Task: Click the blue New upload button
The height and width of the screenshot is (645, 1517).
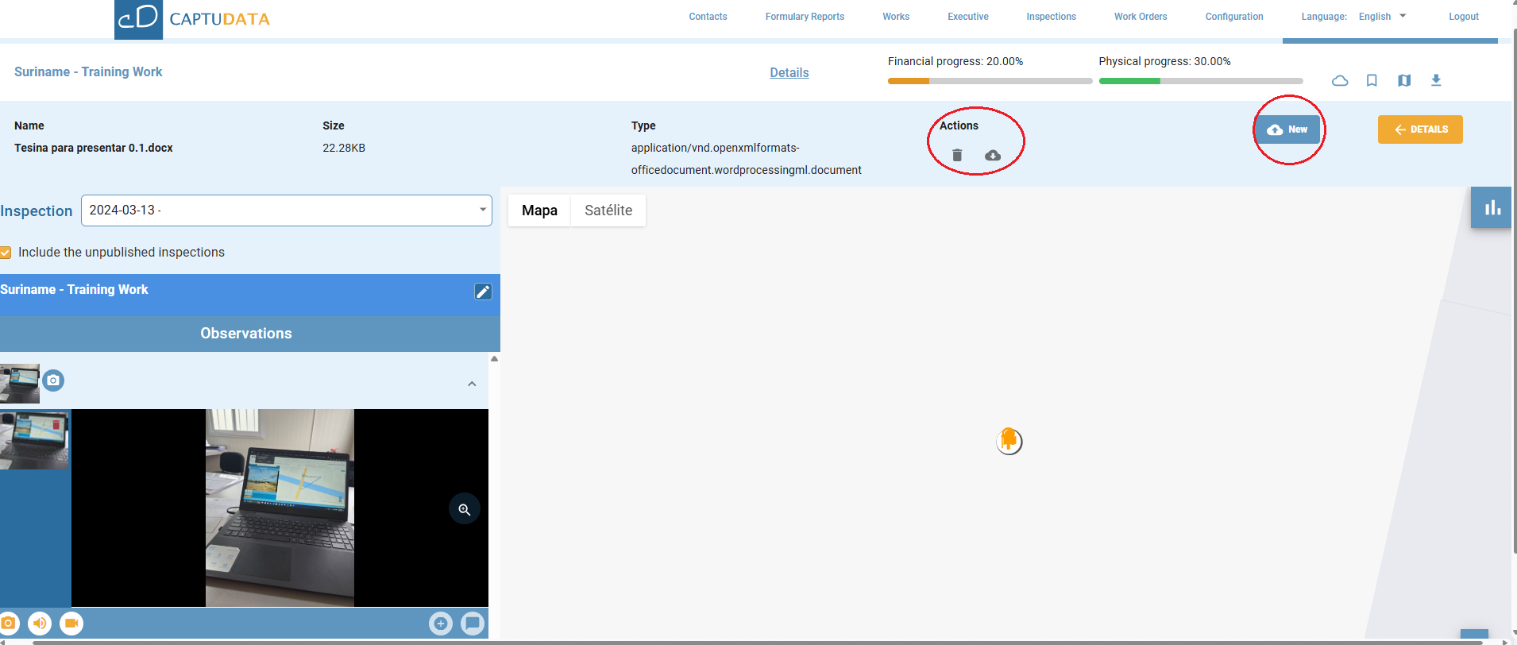Action: pos(1287,129)
